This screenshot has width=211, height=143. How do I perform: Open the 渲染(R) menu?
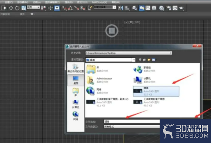pos(69,2)
